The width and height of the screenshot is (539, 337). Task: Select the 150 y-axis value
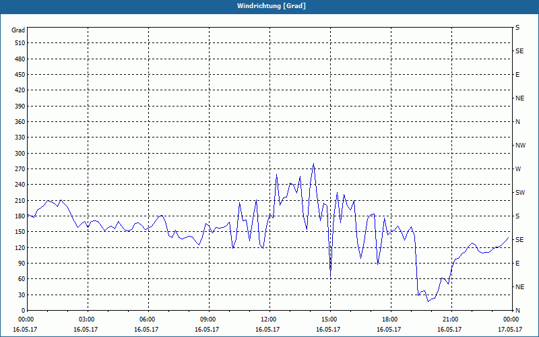coord(20,232)
